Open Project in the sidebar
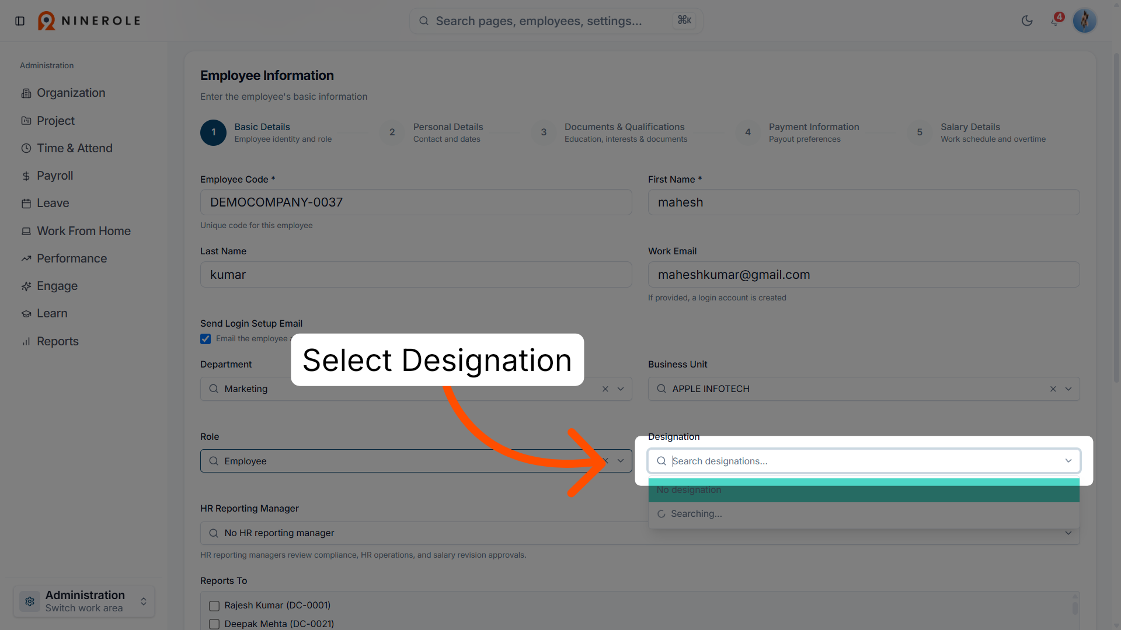This screenshot has width=1121, height=630. point(56,121)
